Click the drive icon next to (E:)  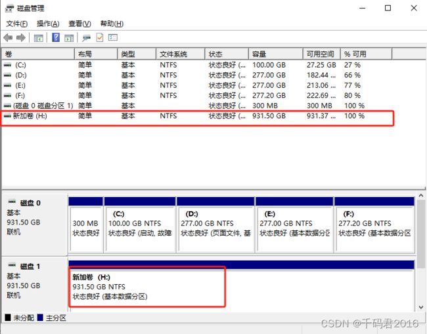point(8,85)
